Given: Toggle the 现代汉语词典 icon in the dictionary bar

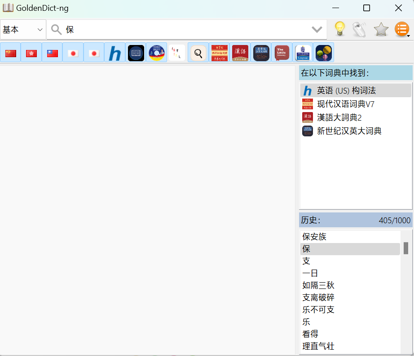Looking at the screenshot, I should 220,53.
